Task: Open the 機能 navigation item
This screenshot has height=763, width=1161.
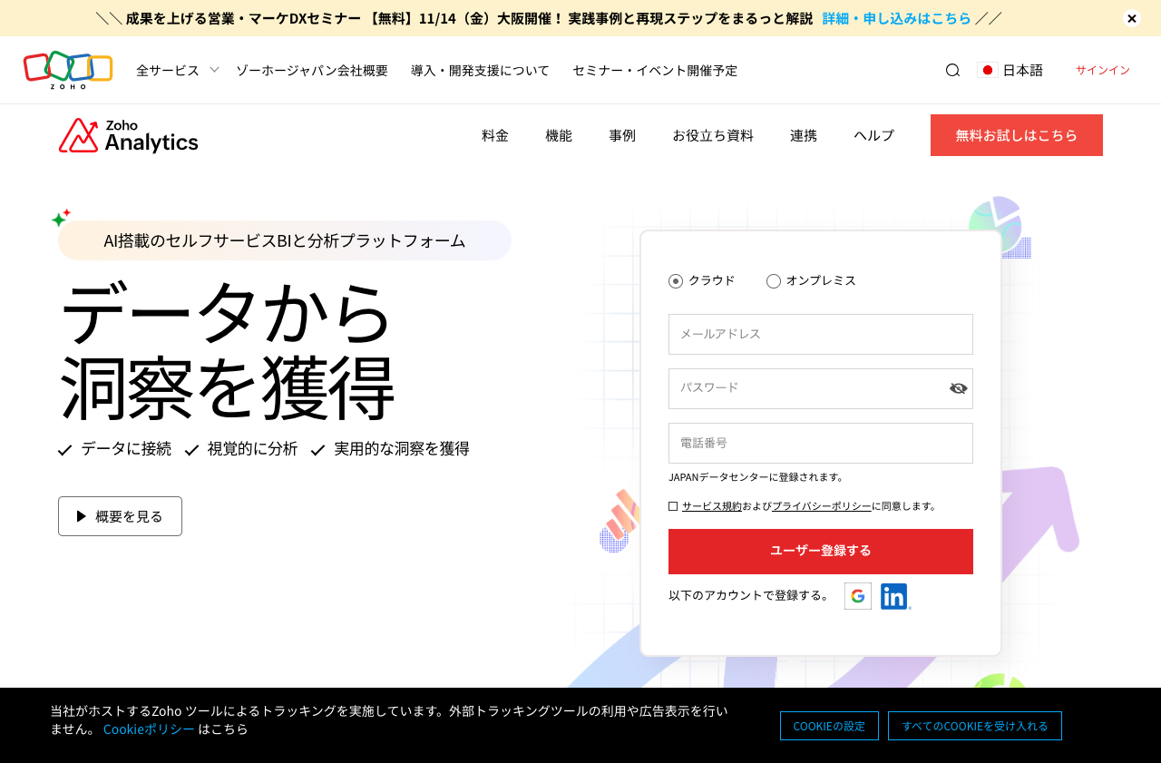Action: pyautogui.click(x=559, y=135)
